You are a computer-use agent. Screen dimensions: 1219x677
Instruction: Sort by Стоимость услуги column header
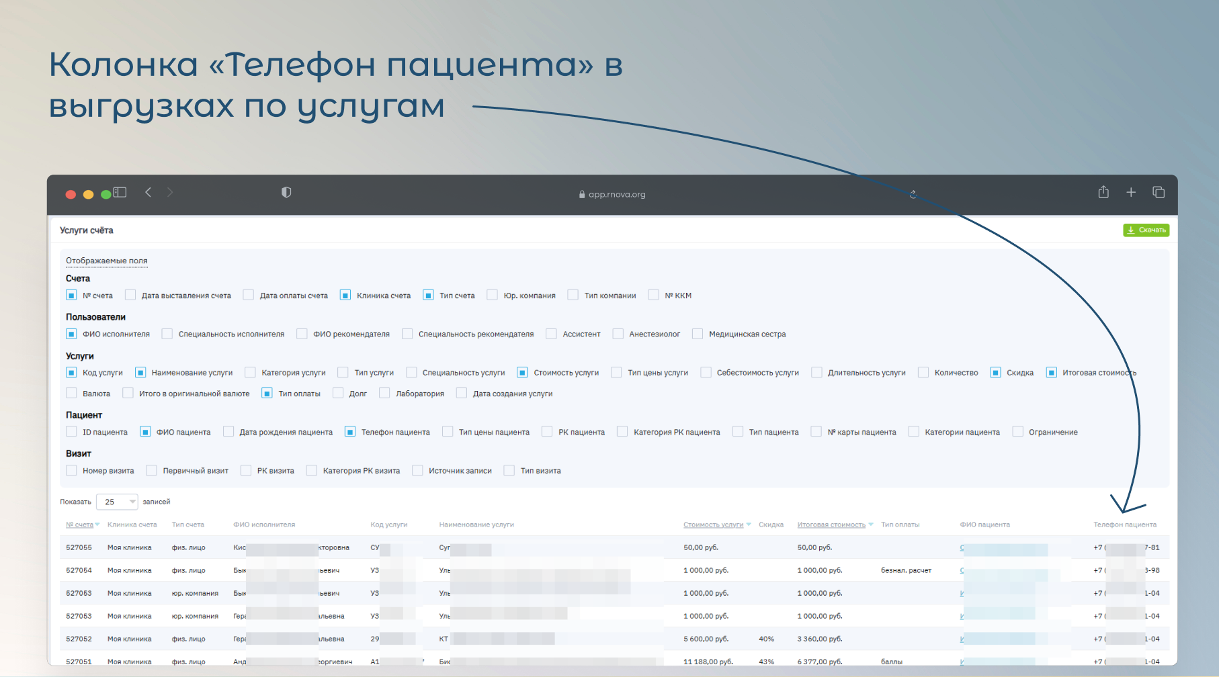[x=713, y=525]
